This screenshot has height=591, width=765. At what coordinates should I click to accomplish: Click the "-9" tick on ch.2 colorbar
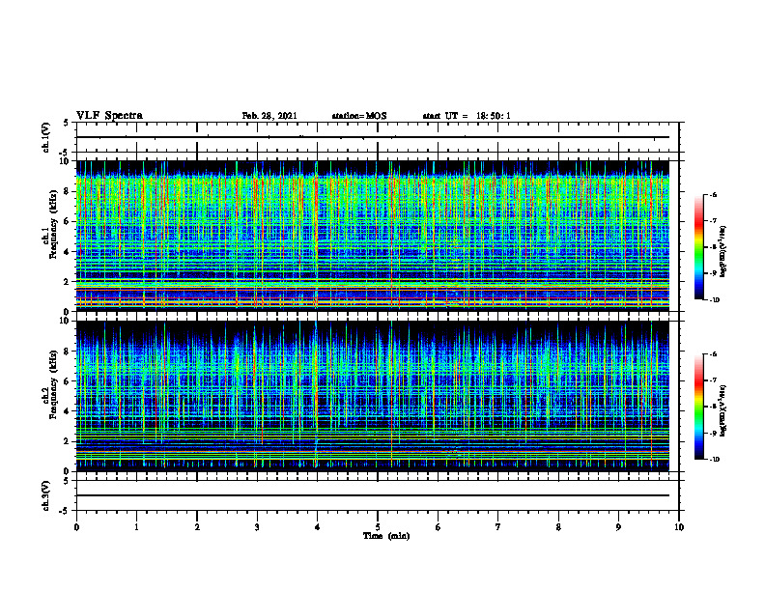click(x=713, y=433)
